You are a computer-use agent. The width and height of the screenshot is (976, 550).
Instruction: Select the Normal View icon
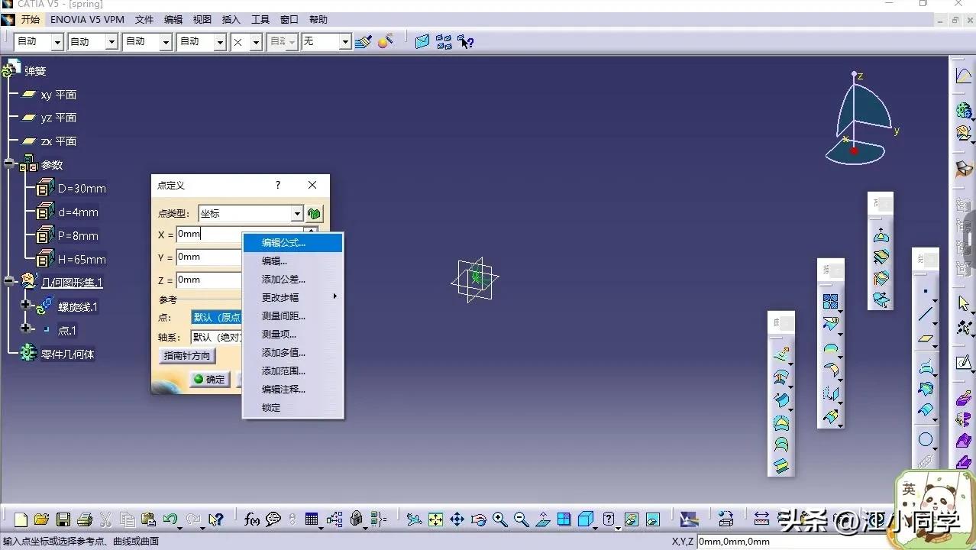point(543,519)
